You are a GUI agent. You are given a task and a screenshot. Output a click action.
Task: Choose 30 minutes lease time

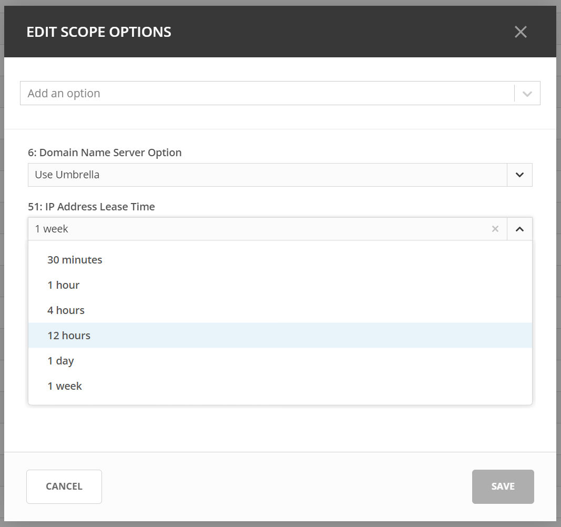point(75,260)
